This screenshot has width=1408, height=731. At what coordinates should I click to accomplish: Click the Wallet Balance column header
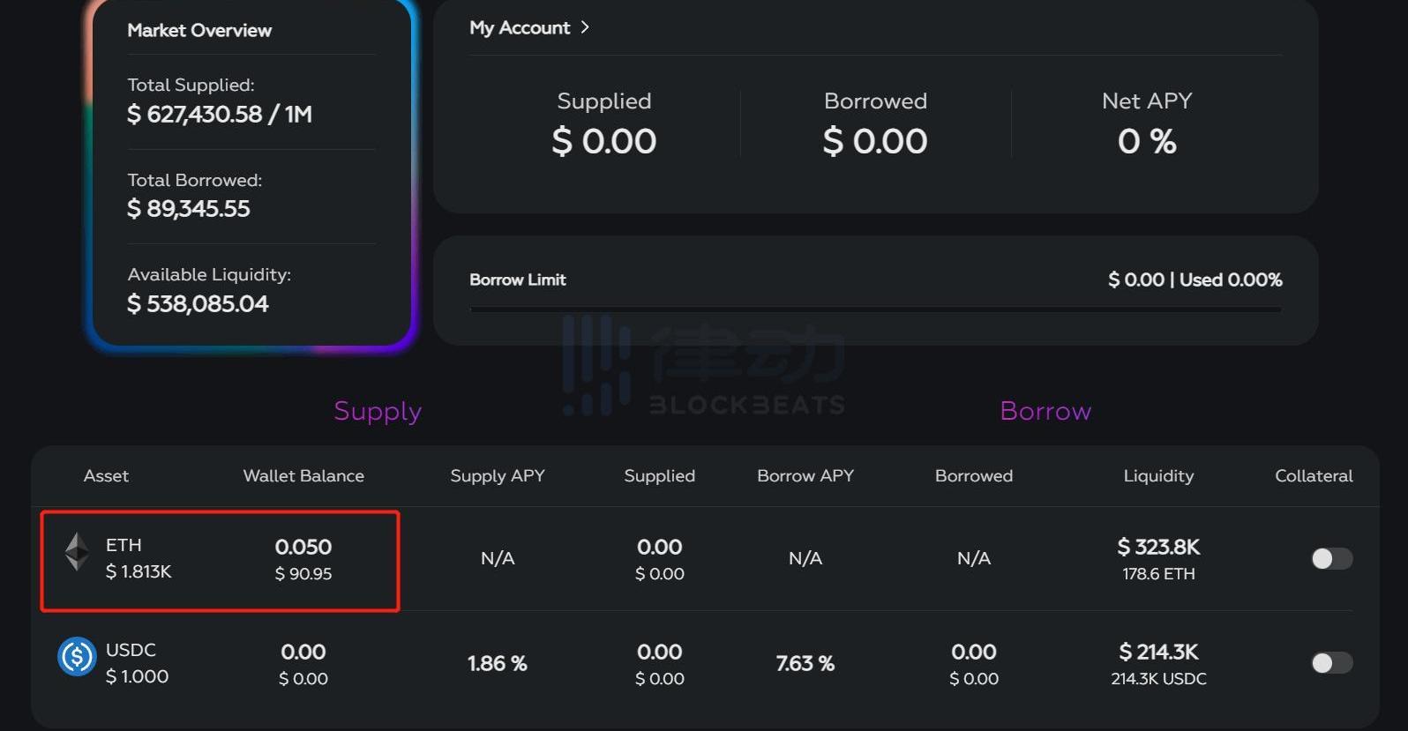click(x=303, y=476)
